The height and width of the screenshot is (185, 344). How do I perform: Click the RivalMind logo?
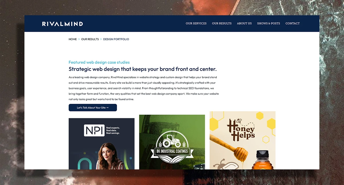point(62,24)
